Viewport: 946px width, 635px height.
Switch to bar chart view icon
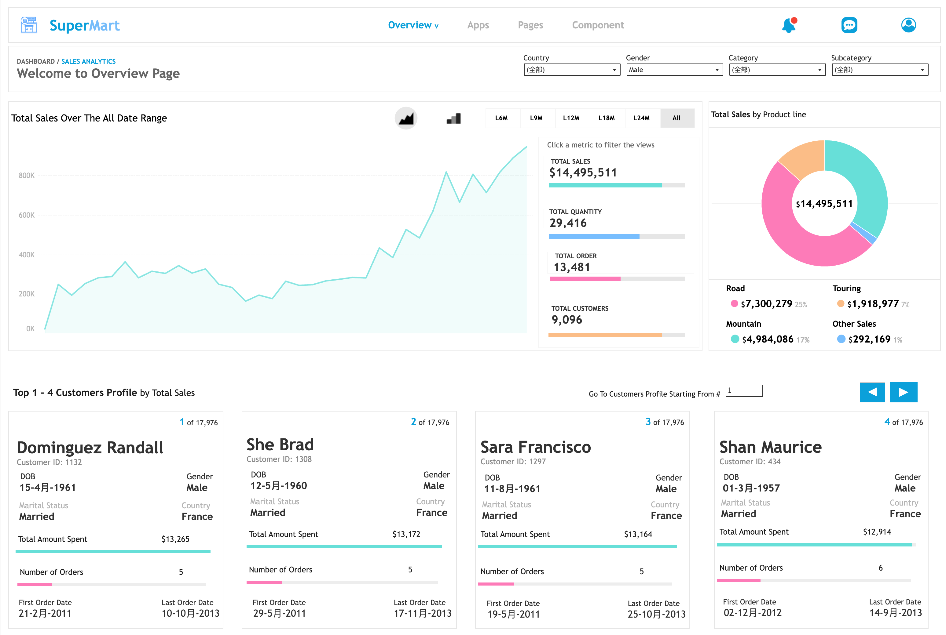(453, 118)
